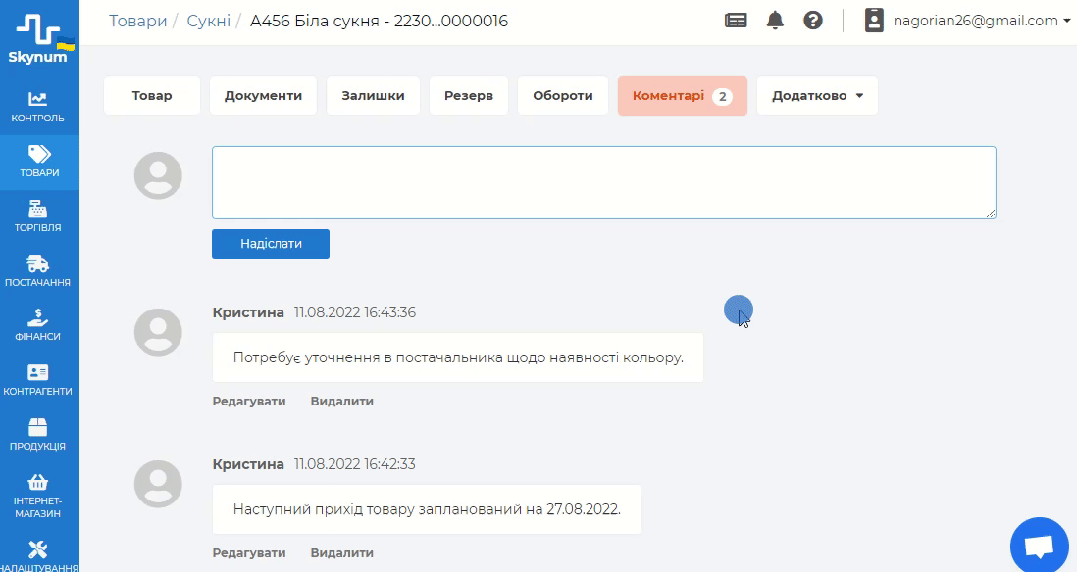Viewport: 1077px width, 572px height.
Task: Delete the comment about 27.08.2022 arrival
Action: pyautogui.click(x=341, y=552)
